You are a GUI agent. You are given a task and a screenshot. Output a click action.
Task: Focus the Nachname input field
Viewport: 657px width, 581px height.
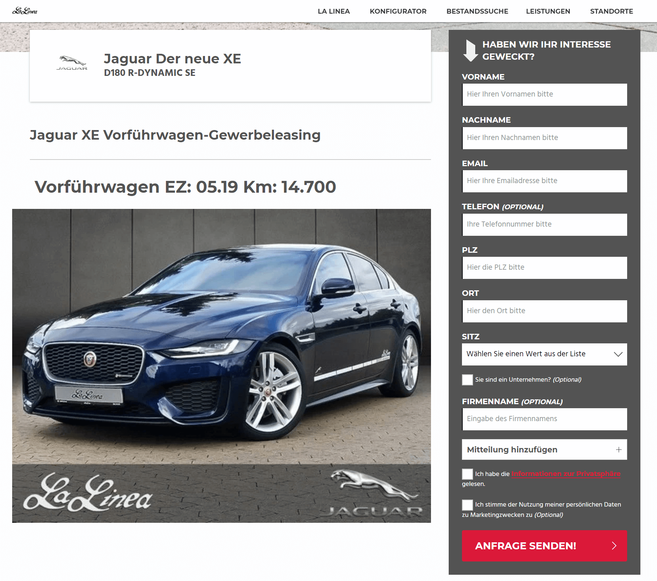pyautogui.click(x=545, y=138)
